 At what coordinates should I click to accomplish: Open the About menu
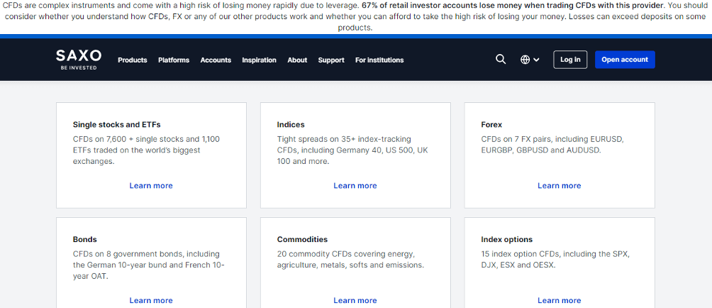coord(297,60)
